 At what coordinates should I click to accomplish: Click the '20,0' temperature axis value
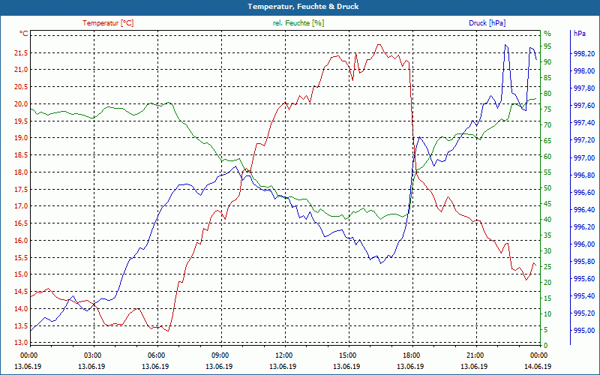[x=21, y=104]
